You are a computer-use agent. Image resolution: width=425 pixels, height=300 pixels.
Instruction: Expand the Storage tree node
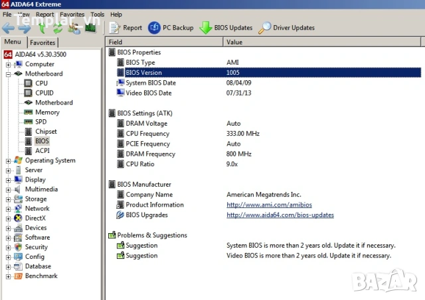(9, 199)
